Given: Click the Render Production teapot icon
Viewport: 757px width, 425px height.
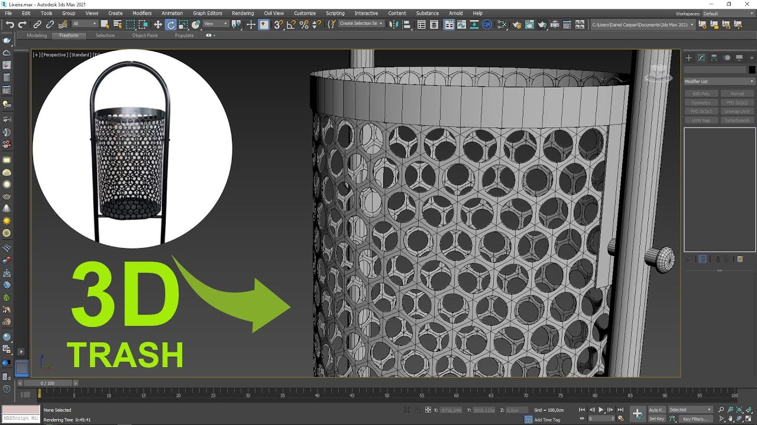Looking at the screenshot, I should click(x=542, y=24).
